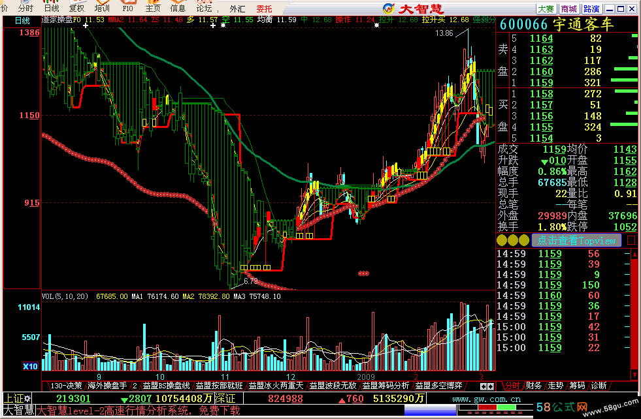Open the 分时 intraday chart toolbar button
This screenshot has height=419, width=641.
25,6
